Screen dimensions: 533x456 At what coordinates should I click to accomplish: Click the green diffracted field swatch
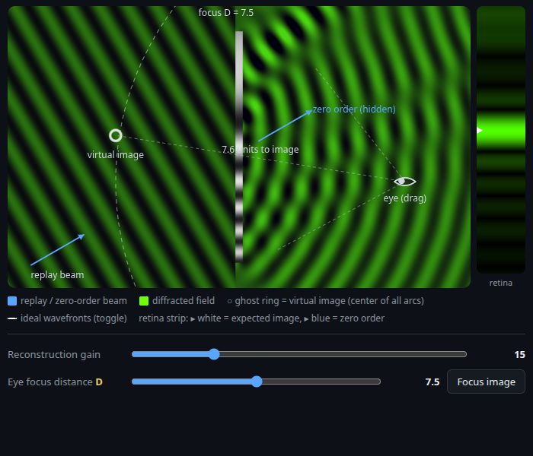[144, 301]
